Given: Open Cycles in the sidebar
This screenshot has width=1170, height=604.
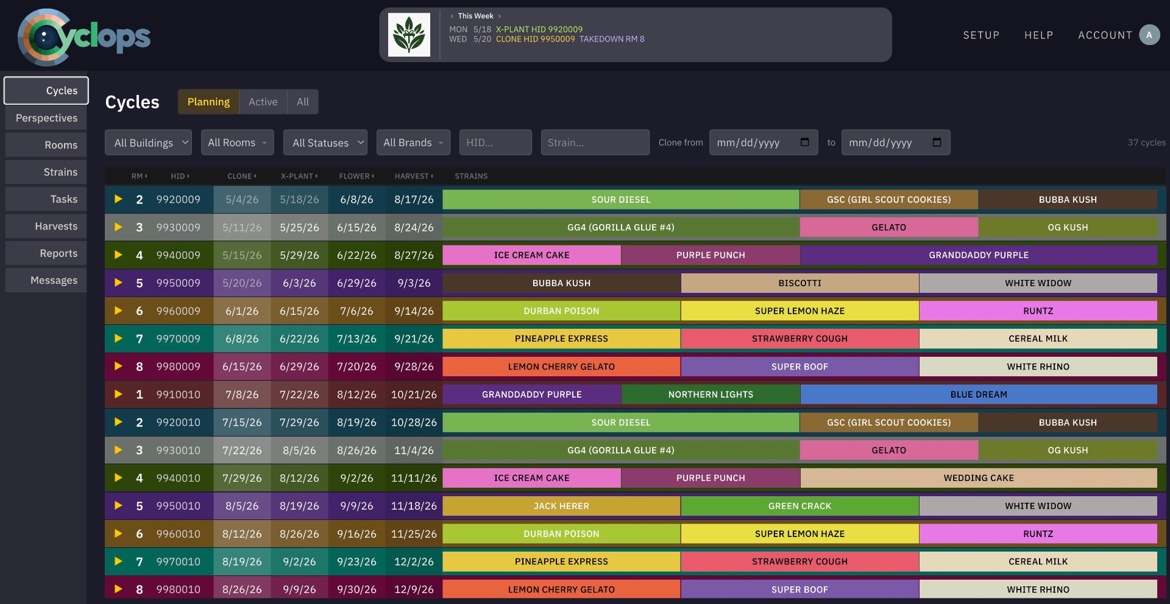Looking at the screenshot, I should tap(46, 91).
